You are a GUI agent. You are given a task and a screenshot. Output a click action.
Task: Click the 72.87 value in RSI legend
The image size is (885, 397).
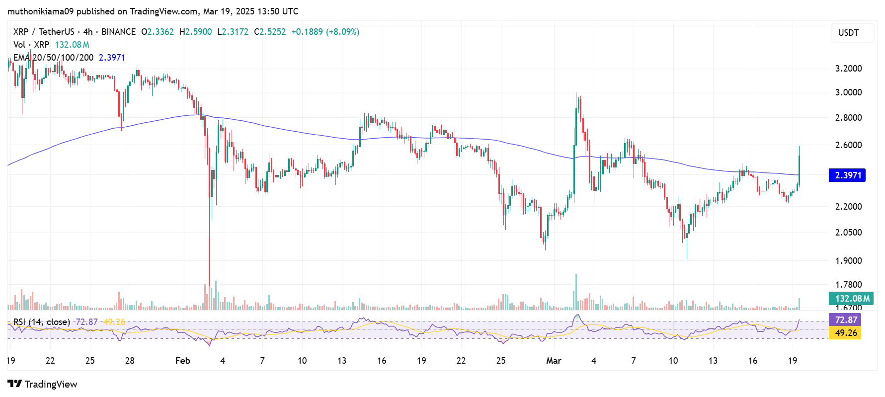[86, 322]
